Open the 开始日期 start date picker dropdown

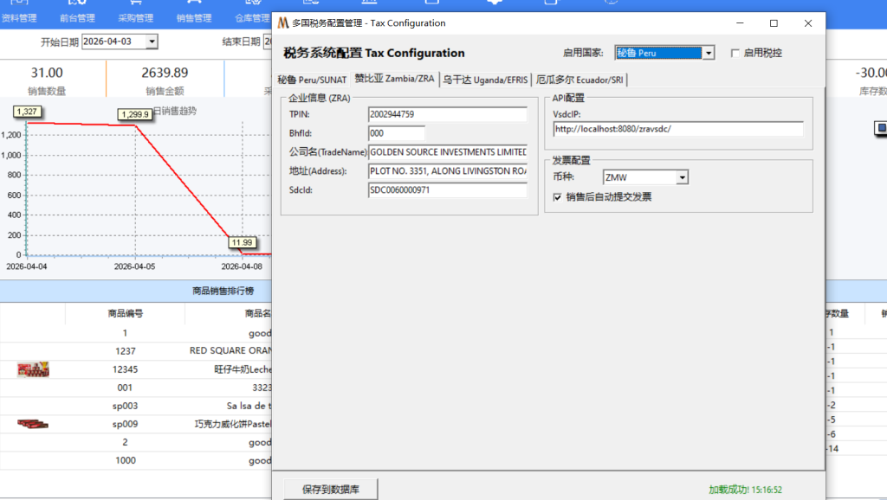tap(152, 42)
